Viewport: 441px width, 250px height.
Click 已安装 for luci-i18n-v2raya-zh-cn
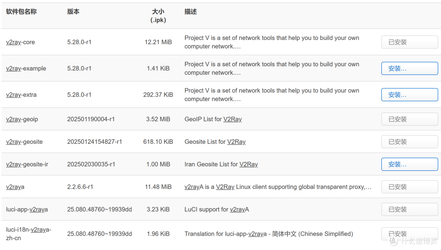pos(409,234)
